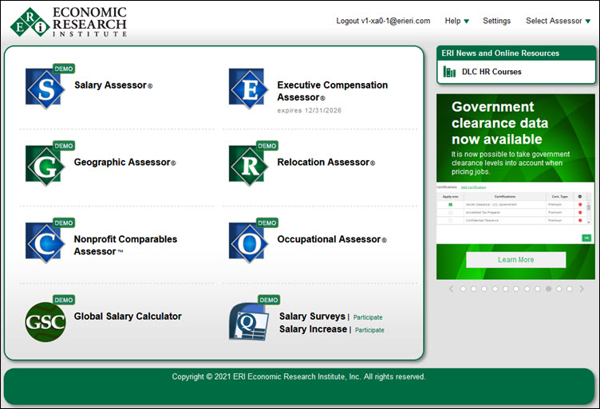Open the Select Assessor dropdown
600x409 pixels.
(x=558, y=21)
